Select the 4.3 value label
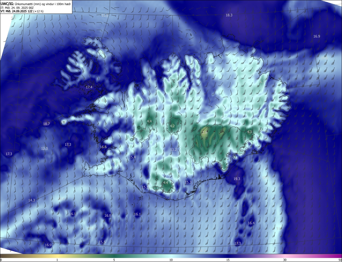The image size is (342, 262). pyautogui.click(x=249, y=132)
